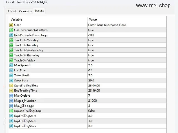The height and width of the screenshot is (133, 178).
Task: Select the Take_Profit value 5.0
Action: tap(90, 75)
